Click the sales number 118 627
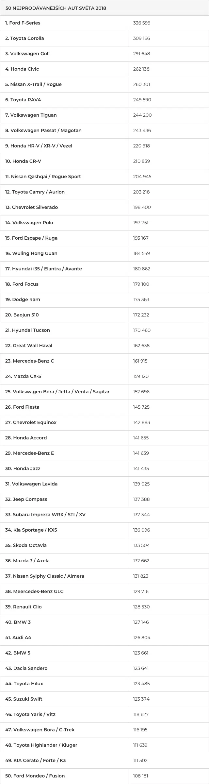 coord(141,714)
